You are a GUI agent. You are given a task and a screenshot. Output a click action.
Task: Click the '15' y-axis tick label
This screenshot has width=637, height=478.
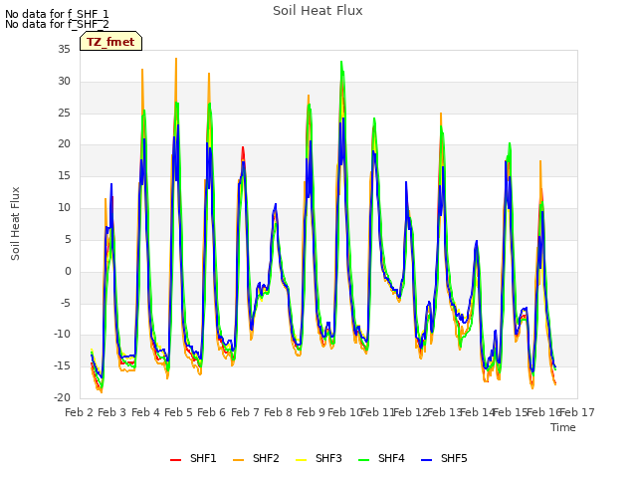pyautogui.click(x=64, y=176)
